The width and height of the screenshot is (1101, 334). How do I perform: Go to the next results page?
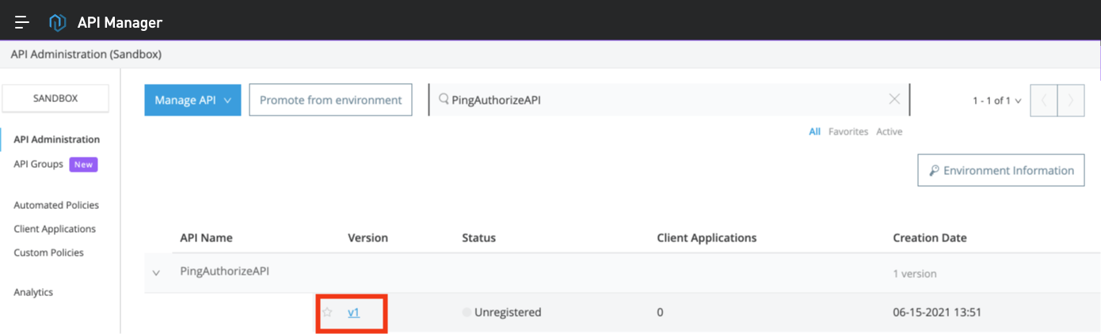pos(1071,101)
